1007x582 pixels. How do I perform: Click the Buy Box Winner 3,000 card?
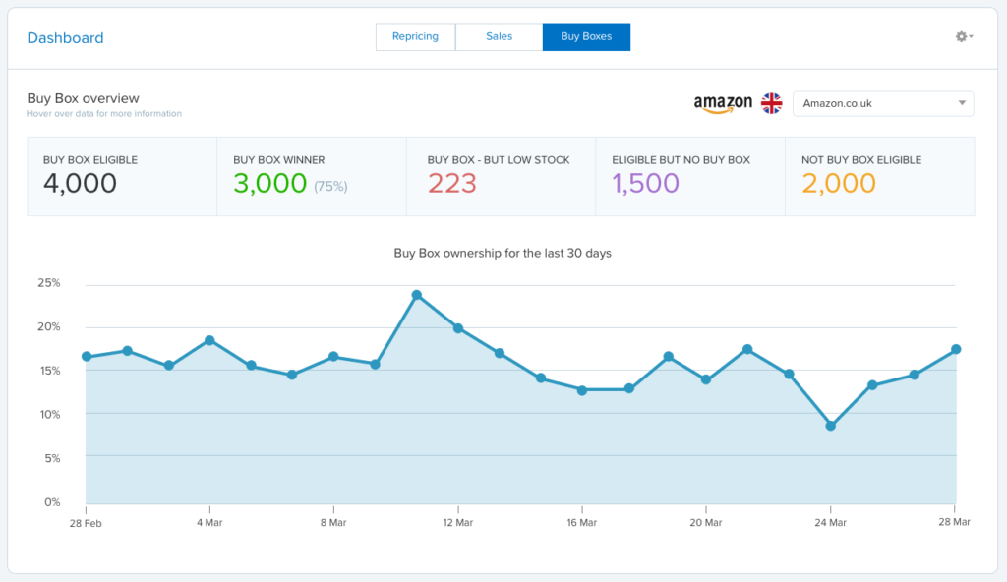(x=312, y=176)
